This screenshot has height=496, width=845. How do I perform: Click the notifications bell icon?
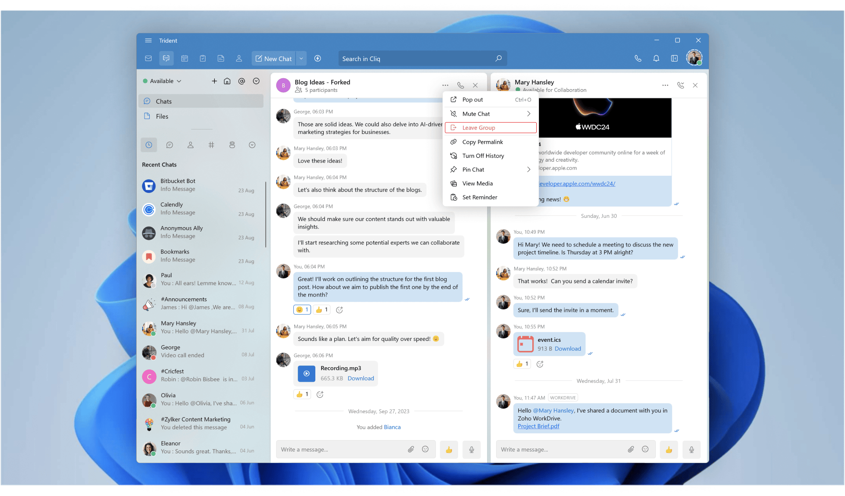[x=656, y=58]
